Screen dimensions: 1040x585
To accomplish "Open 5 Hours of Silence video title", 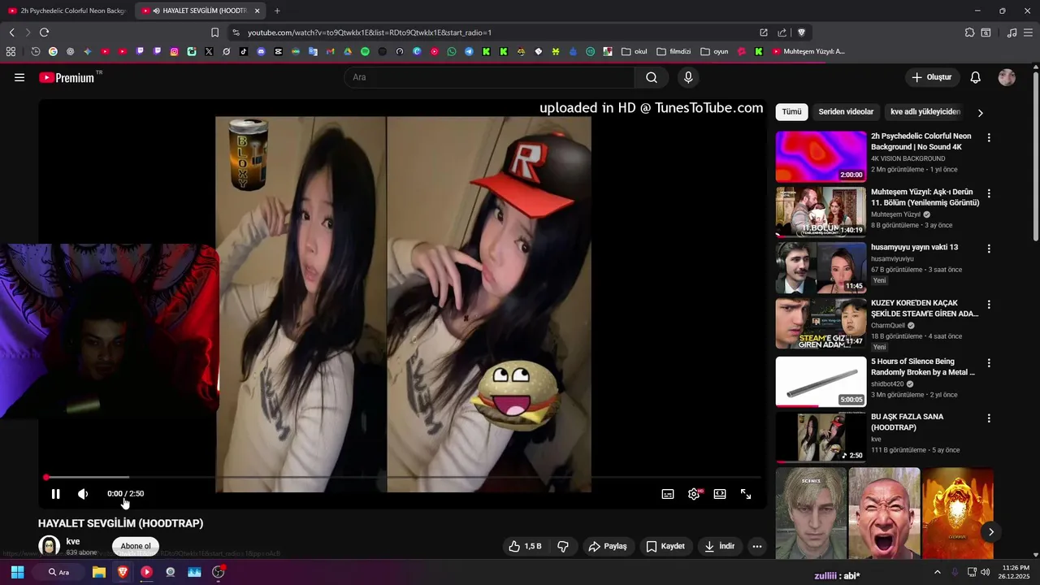I will click(923, 366).
